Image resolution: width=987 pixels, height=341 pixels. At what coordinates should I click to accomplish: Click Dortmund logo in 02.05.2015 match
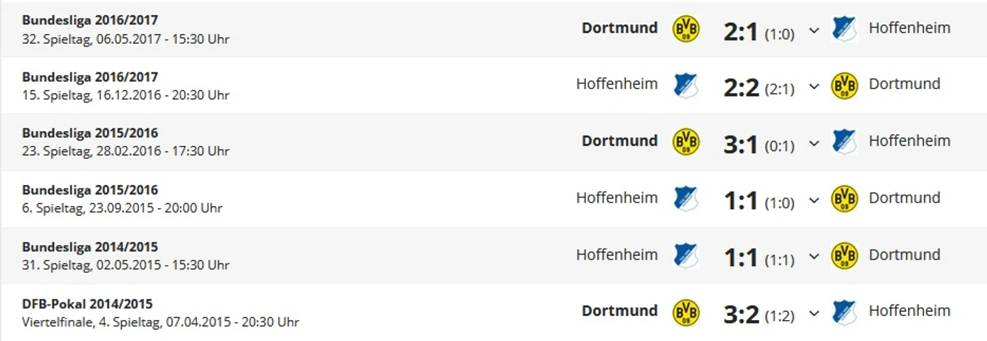click(x=844, y=256)
